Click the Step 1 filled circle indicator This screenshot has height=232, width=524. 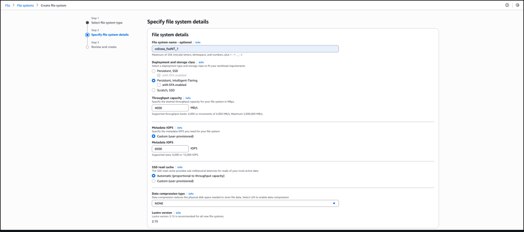pyautogui.click(x=87, y=22)
